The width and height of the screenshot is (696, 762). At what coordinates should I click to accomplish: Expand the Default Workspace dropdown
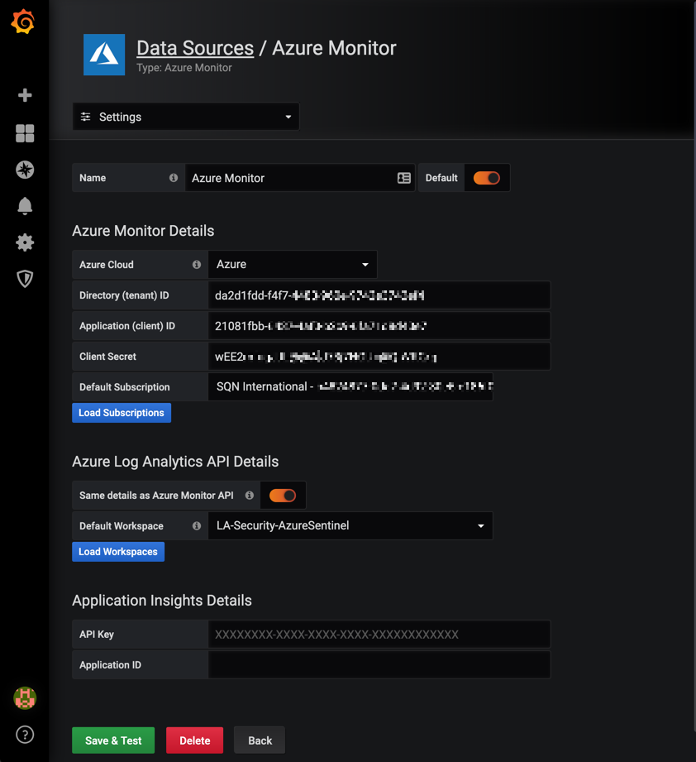tap(480, 525)
